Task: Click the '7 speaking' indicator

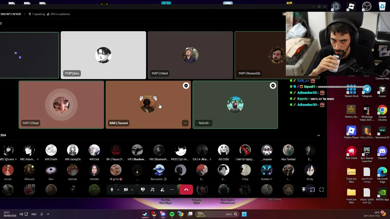Action: coord(37,14)
